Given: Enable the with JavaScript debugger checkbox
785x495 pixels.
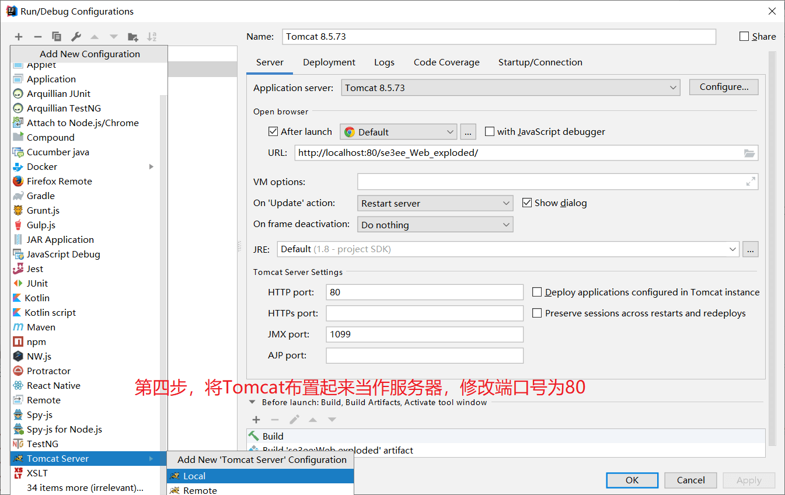Looking at the screenshot, I should 490,131.
